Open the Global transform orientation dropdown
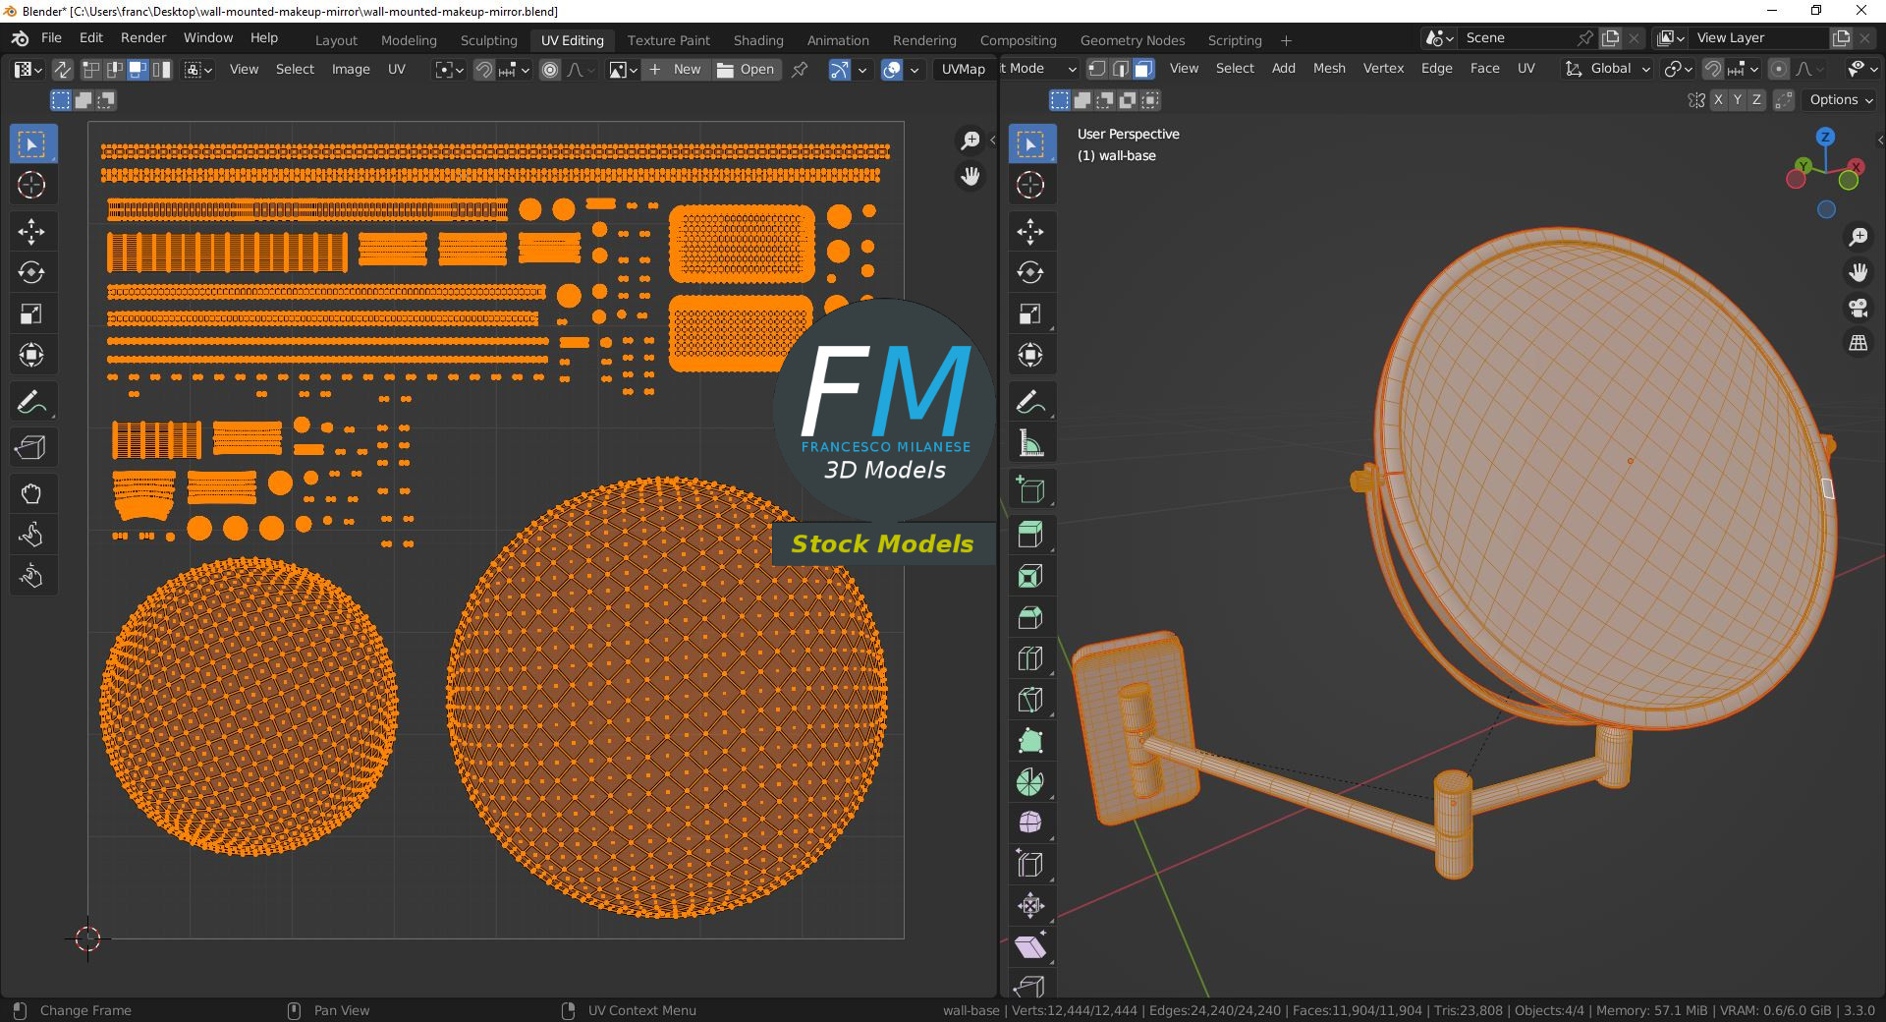Image resolution: width=1886 pixels, height=1022 pixels. click(x=1608, y=69)
